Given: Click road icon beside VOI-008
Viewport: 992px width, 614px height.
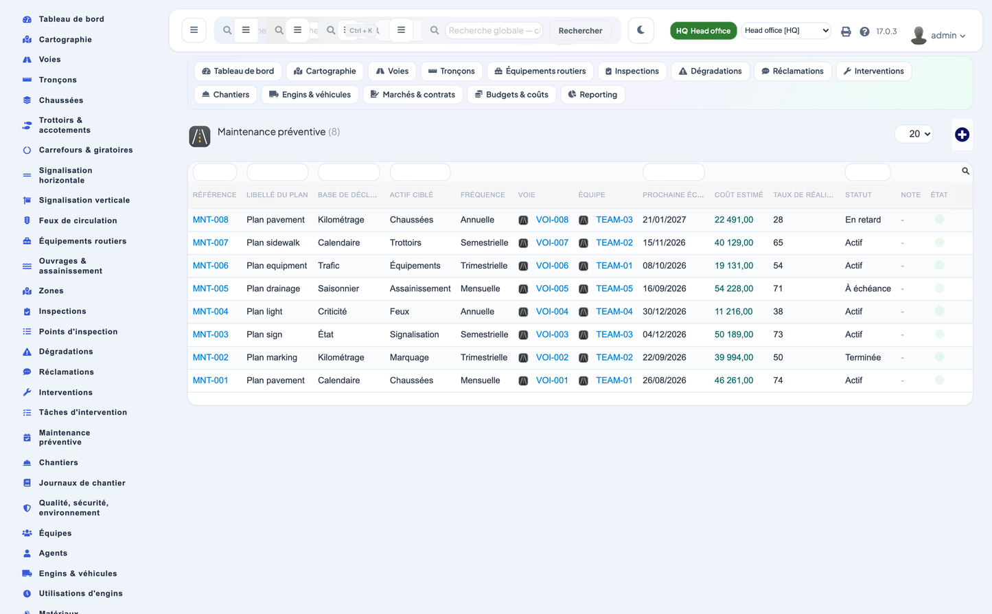Looking at the screenshot, I should tap(523, 220).
